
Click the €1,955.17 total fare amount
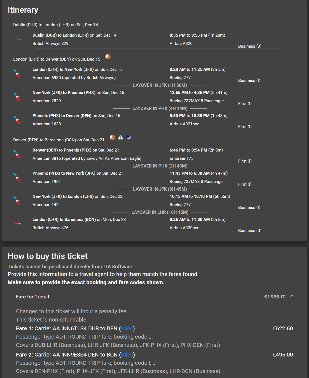coord(274,297)
